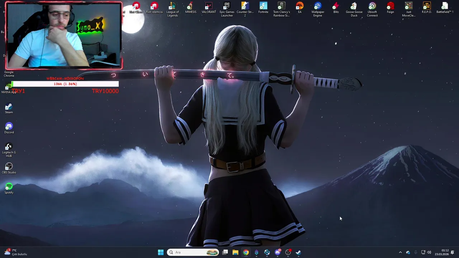Click the microphone tray icon
The image size is (459, 258).
(x=416, y=252)
